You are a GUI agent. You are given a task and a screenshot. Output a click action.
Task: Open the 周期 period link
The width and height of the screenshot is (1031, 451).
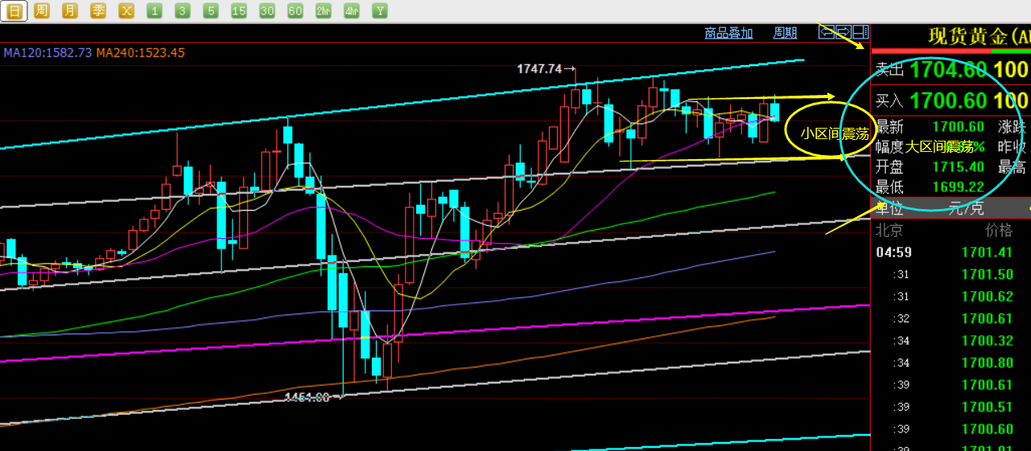pos(785,33)
